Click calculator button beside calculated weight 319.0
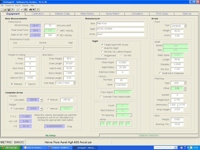 tap(41, 108)
